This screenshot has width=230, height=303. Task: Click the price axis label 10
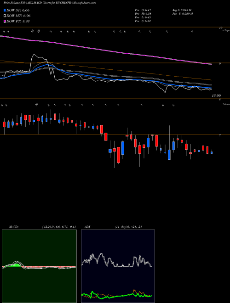point(221,28)
